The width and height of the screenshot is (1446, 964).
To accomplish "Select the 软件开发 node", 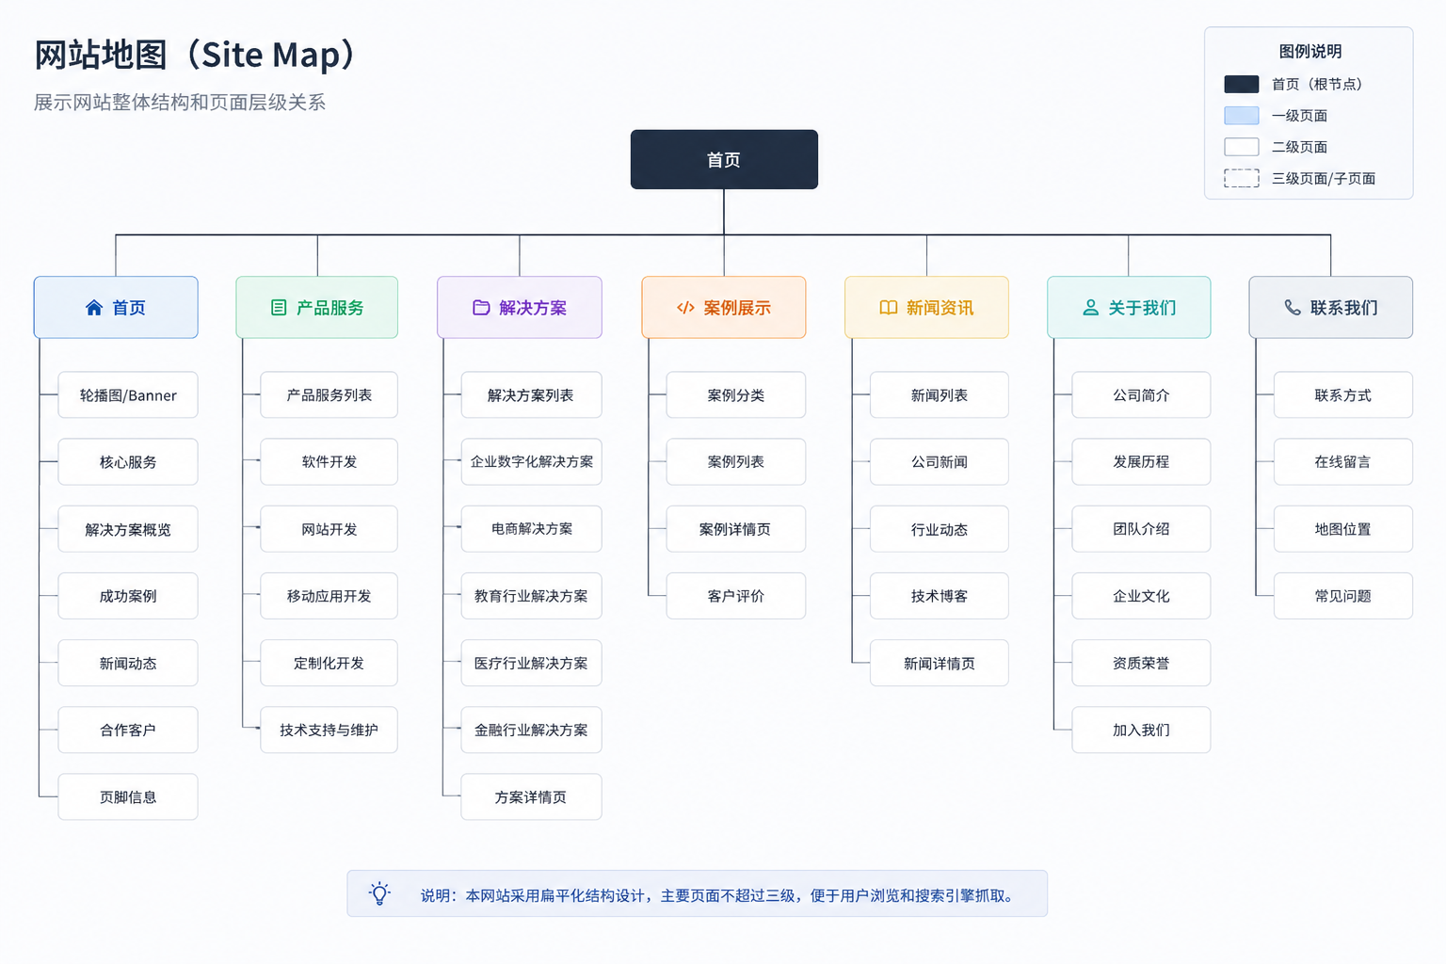I will 329,462.
